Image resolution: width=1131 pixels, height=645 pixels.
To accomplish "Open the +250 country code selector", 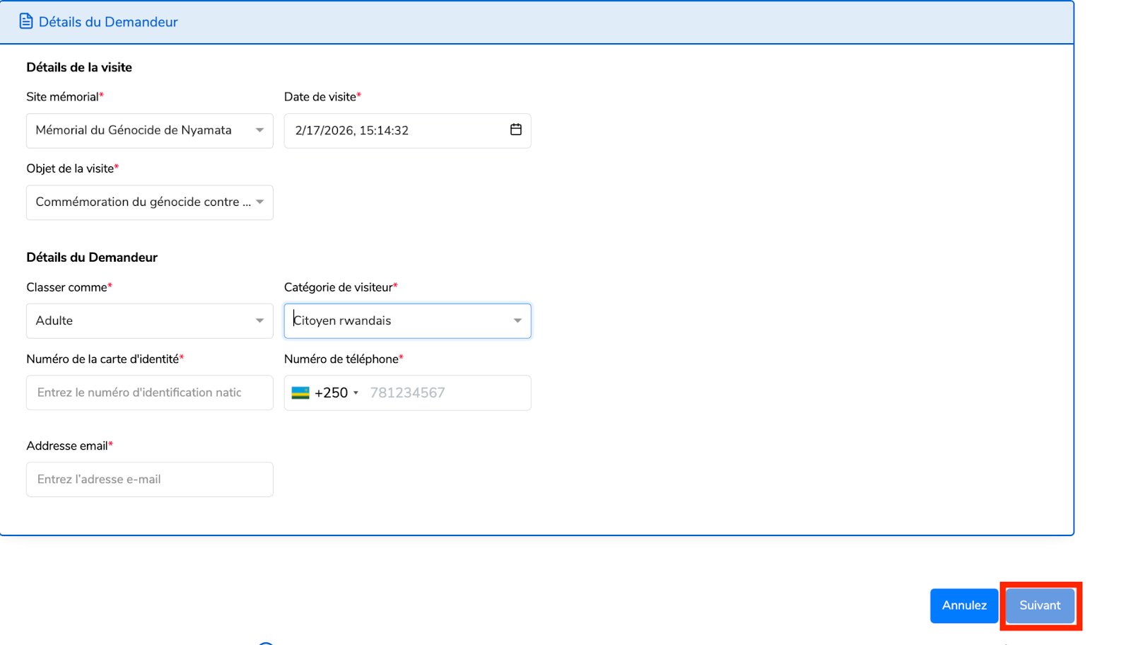I will (325, 393).
